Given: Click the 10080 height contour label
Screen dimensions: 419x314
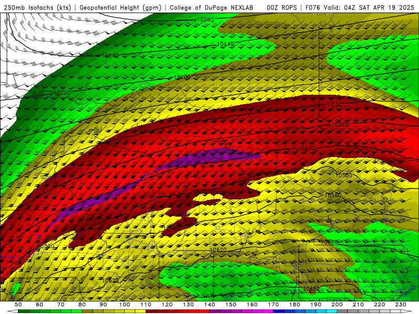Looking at the screenshot, I should [205, 19].
